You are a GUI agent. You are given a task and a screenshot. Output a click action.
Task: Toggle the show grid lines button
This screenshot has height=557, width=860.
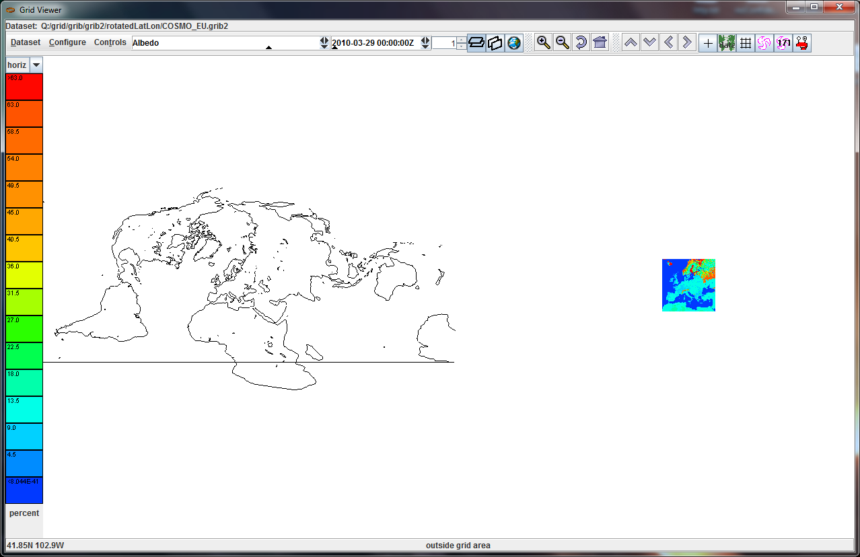tap(746, 43)
